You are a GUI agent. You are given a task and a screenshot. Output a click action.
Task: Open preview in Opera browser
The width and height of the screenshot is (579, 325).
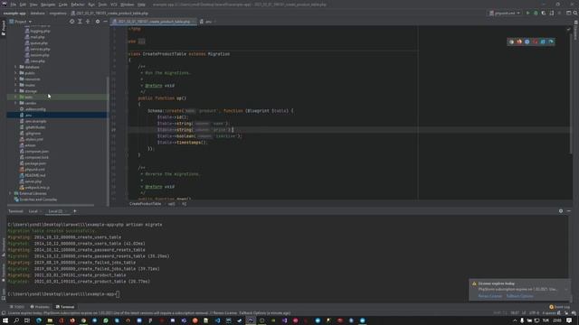535,42
